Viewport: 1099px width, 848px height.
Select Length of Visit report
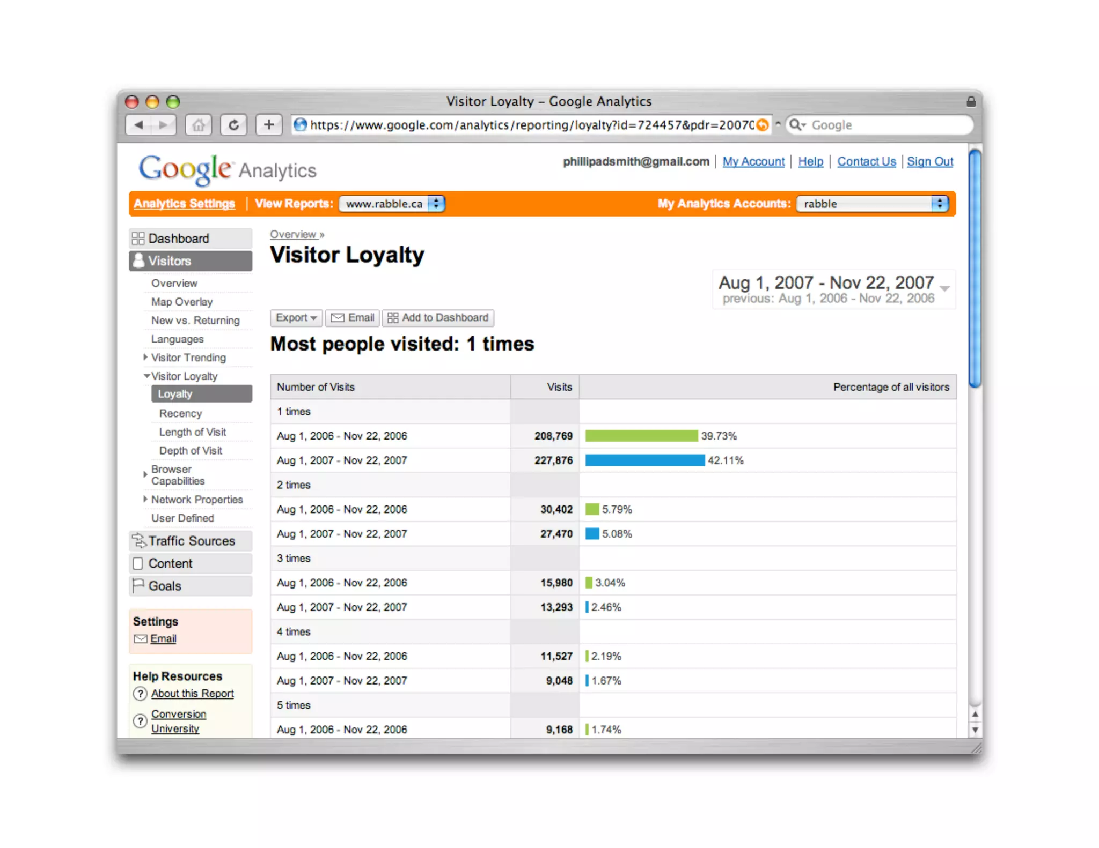pos(193,432)
